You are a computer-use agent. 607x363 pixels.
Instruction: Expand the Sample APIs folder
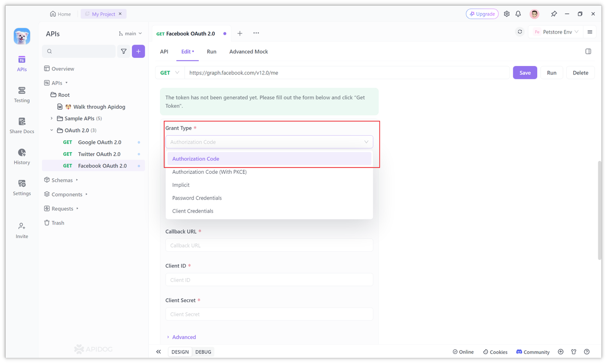click(52, 118)
